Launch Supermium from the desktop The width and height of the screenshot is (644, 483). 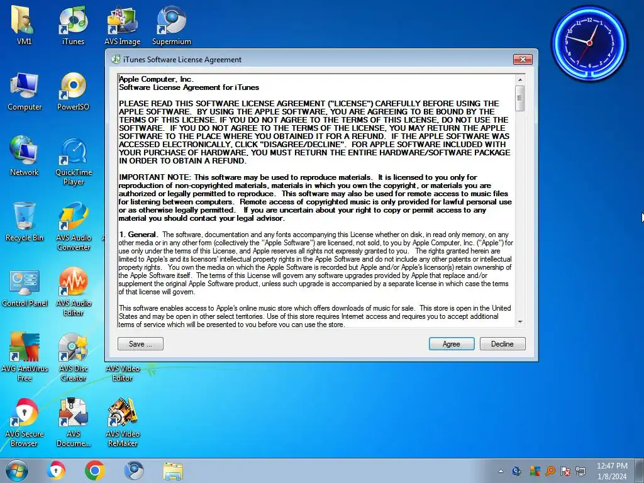[x=171, y=25]
